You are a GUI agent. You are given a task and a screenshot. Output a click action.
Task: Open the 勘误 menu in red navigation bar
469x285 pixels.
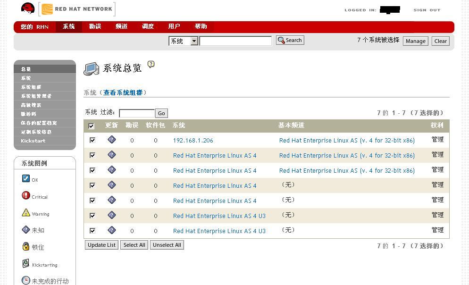pyautogui.click(x=95, y=26)
